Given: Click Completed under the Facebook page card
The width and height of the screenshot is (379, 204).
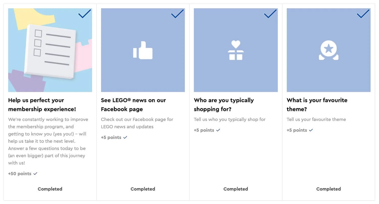Looking at the screenshot, I should tap(143, 189).
